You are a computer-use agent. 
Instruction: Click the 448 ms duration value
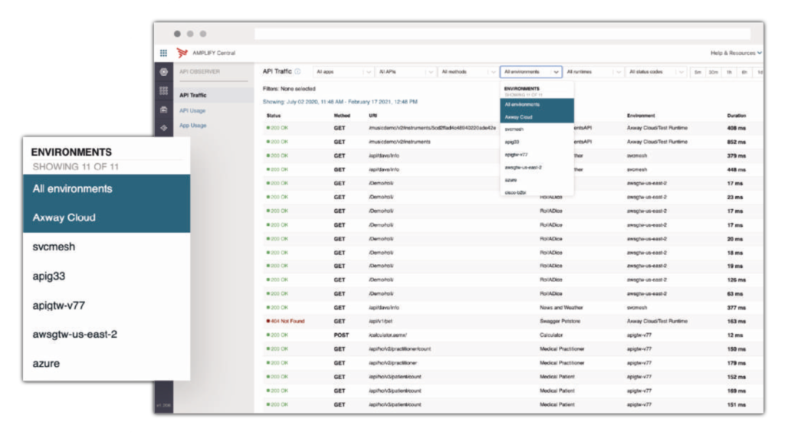click(x=737, y=169)
